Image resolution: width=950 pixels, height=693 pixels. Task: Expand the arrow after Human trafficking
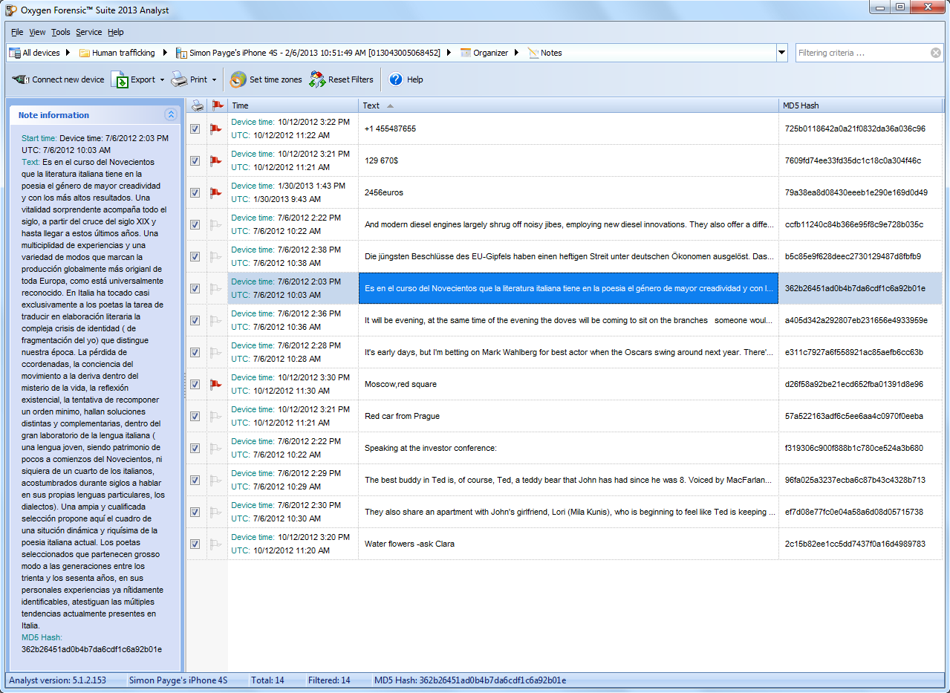coord(165,53)
